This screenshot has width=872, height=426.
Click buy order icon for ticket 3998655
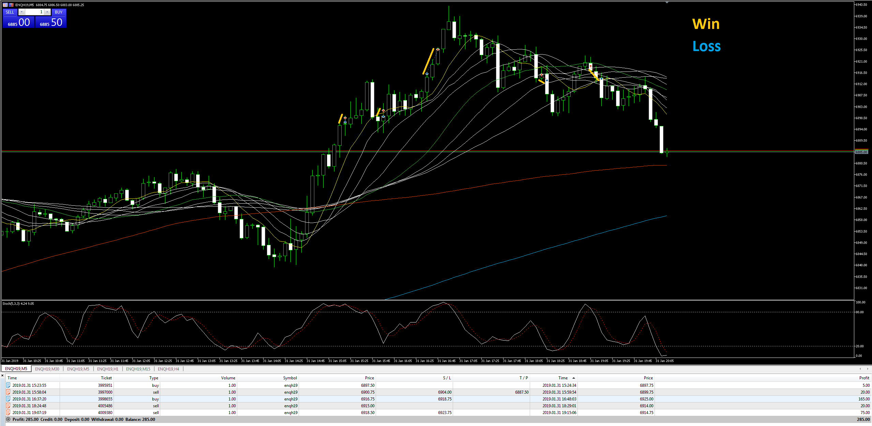[8, 399]
